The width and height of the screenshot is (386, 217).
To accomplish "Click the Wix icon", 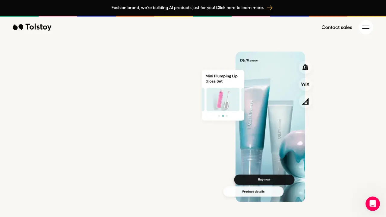I will (305, 84).
